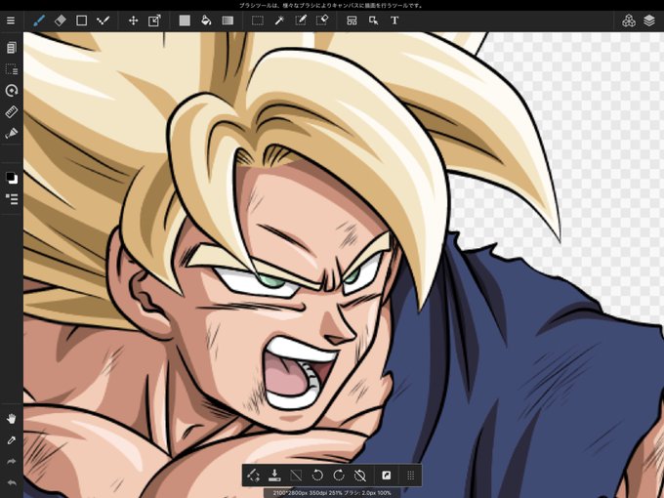Activate the Hand pan tool
The image size is (664, 498).
[x=12, y=419]
